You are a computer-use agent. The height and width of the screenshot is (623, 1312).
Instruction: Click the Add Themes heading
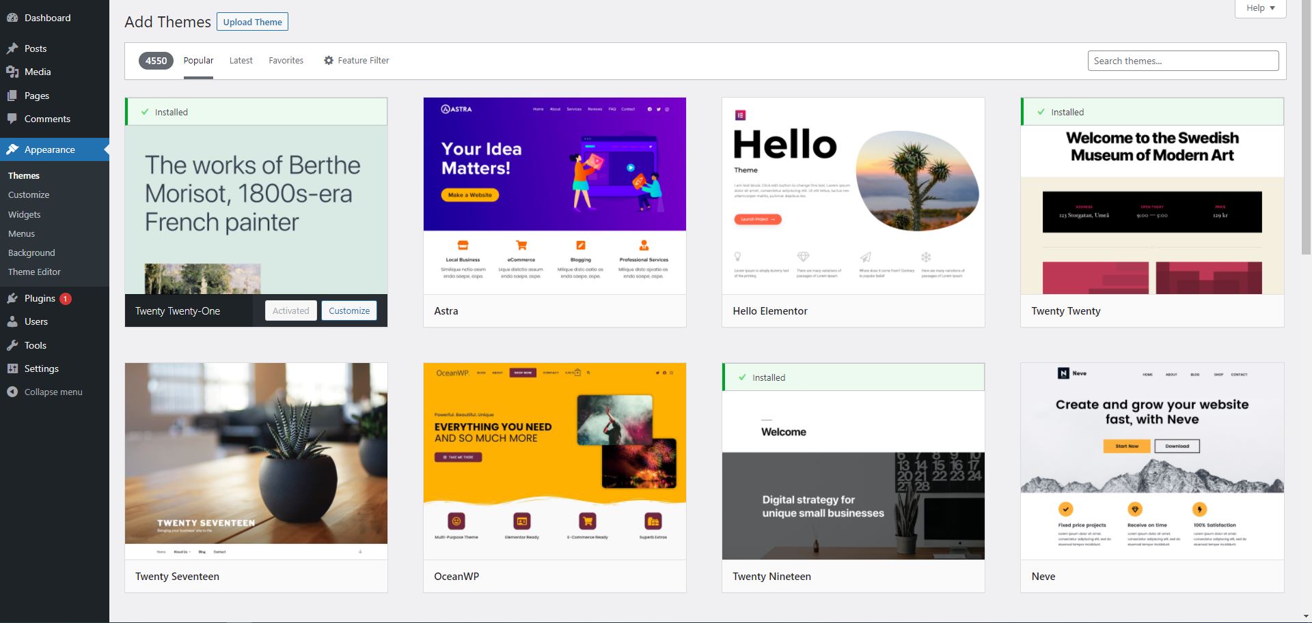(167, 22)
